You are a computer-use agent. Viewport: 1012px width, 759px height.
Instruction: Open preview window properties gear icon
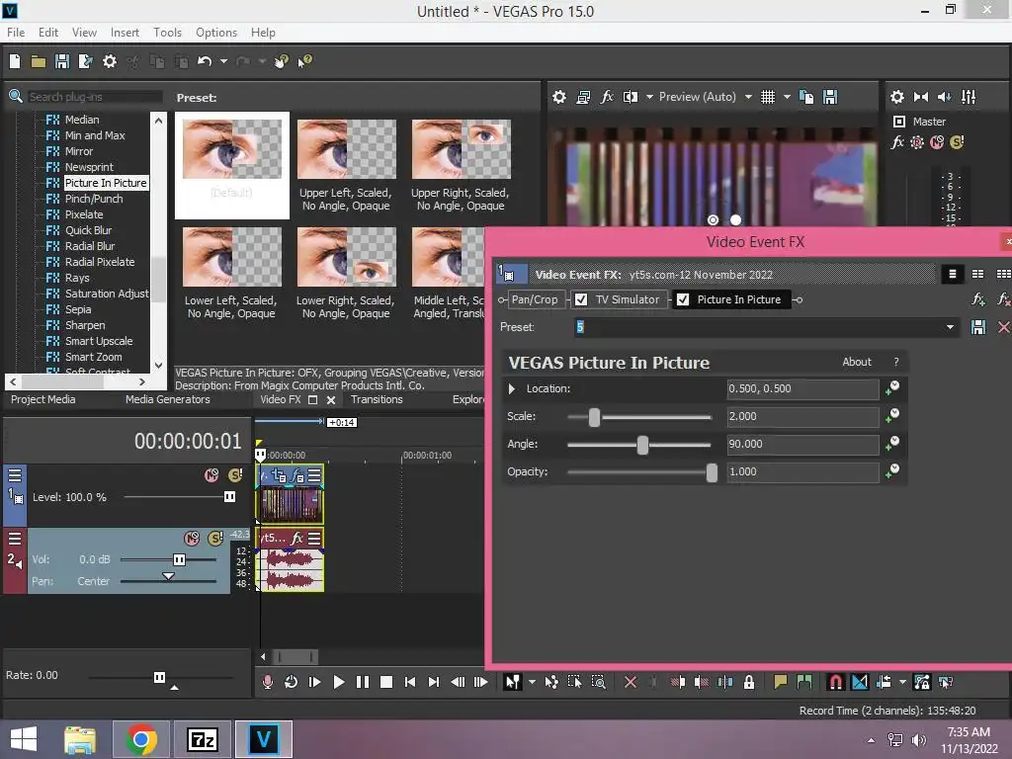(x=559, y=97)
